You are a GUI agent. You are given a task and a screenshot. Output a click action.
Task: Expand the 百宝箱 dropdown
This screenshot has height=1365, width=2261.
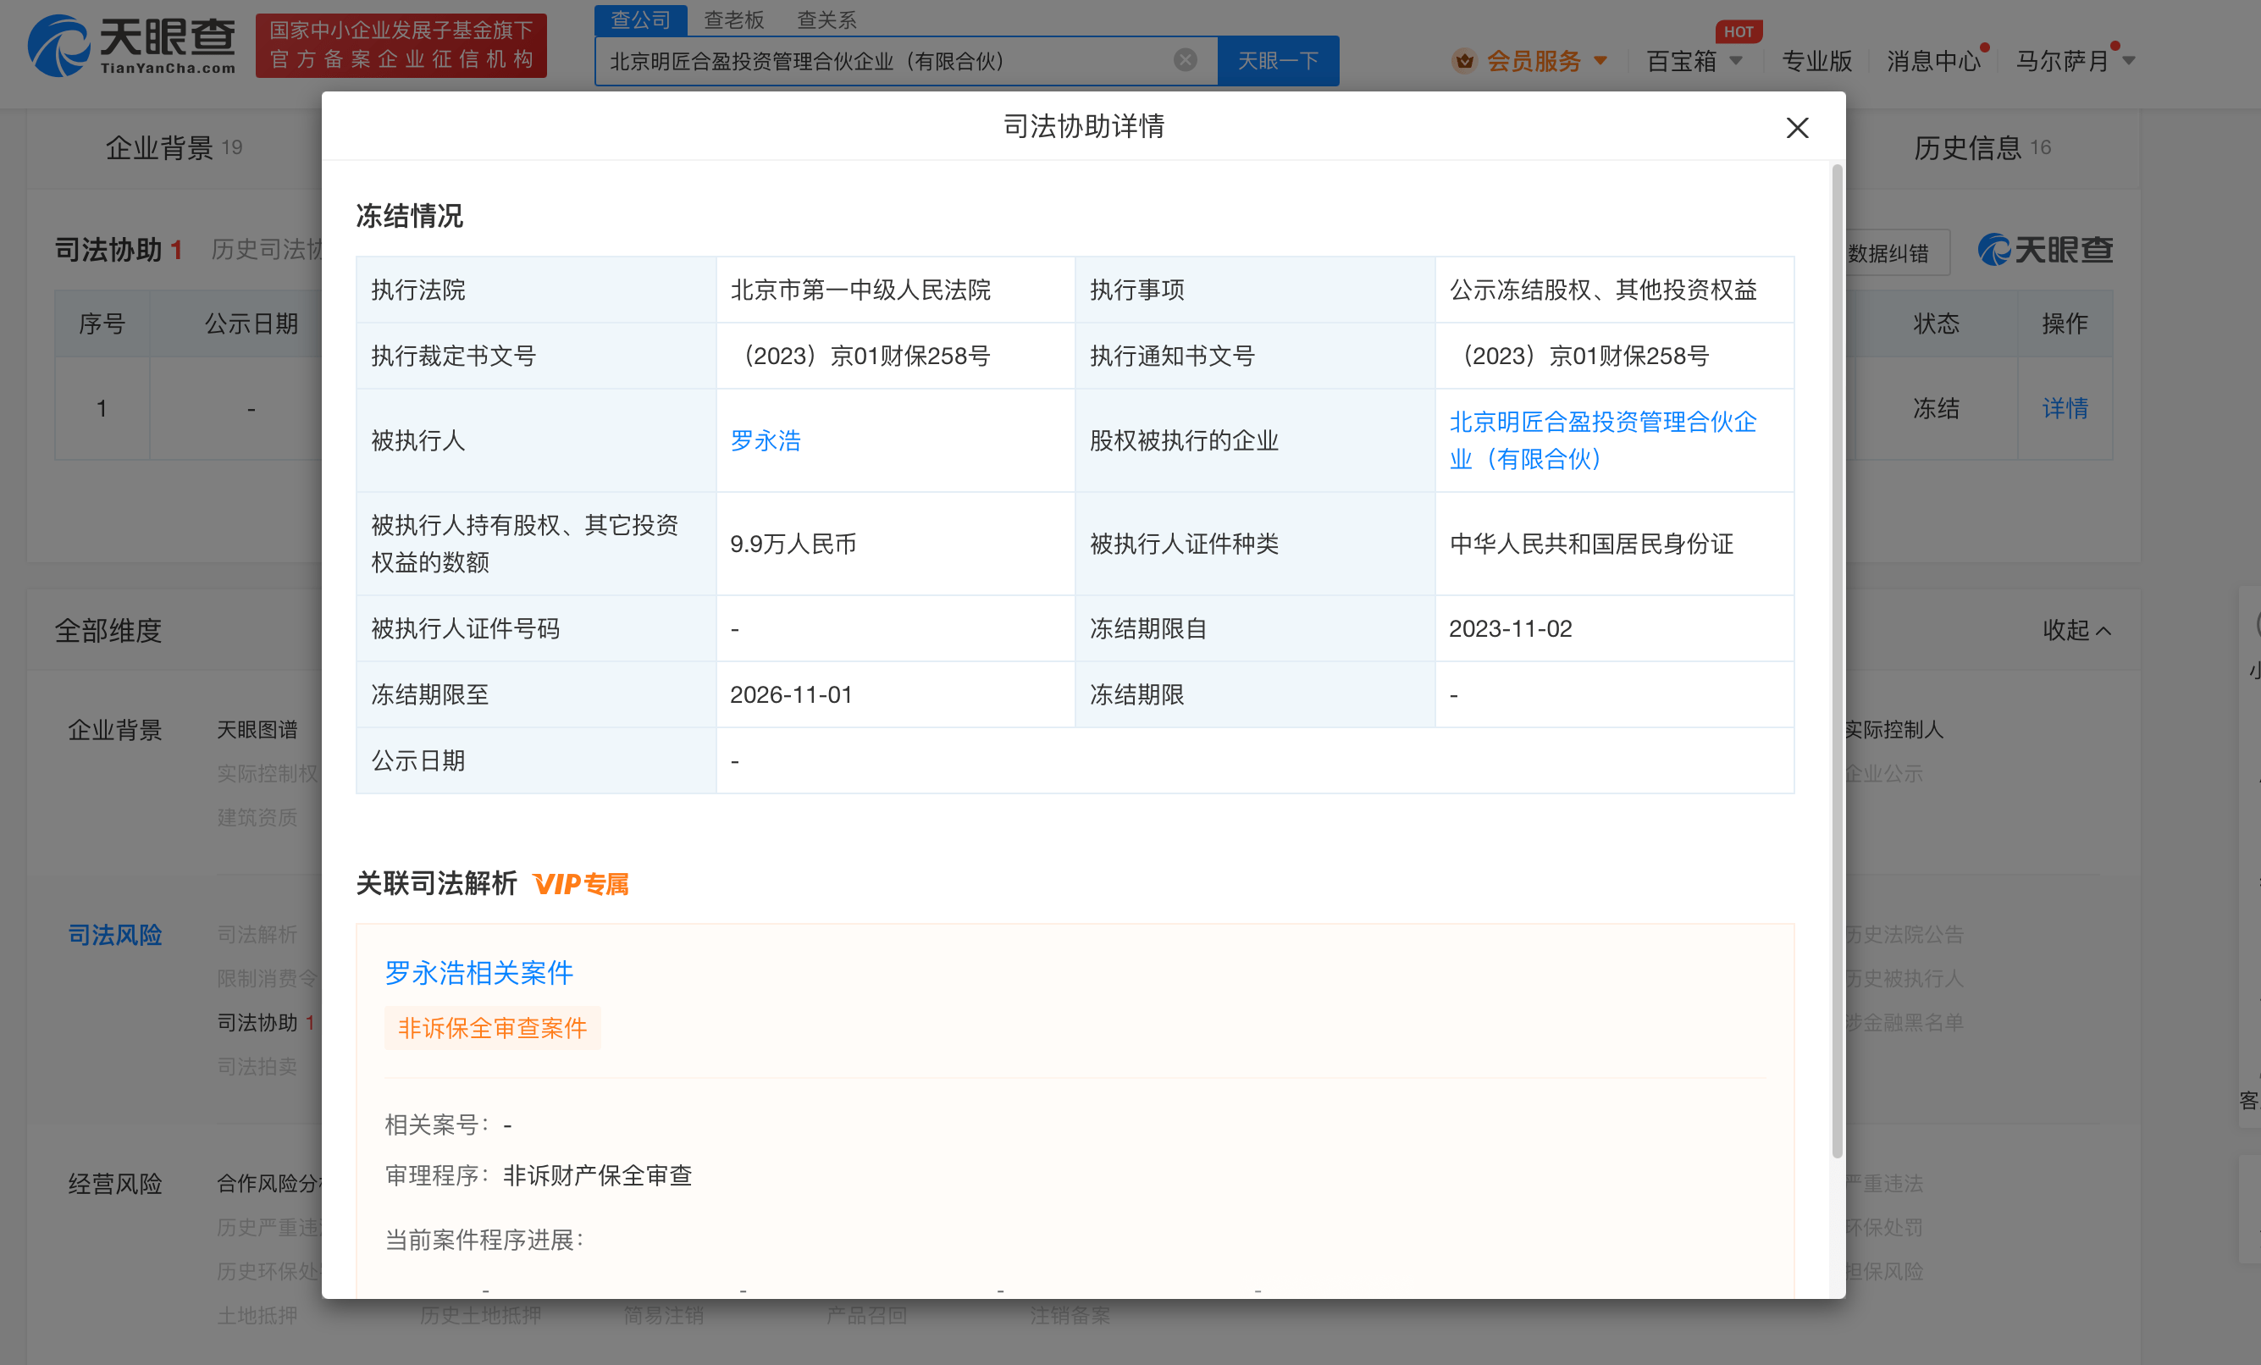pos(1735,62)
